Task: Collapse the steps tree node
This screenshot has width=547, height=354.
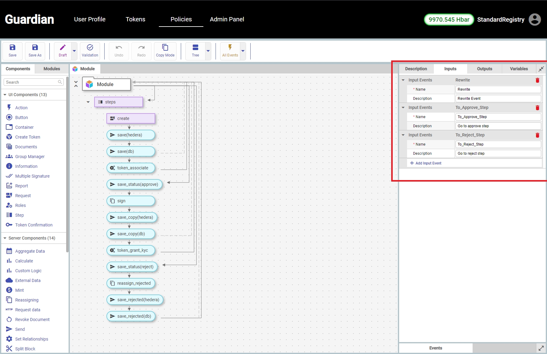Action: point(88,102)
